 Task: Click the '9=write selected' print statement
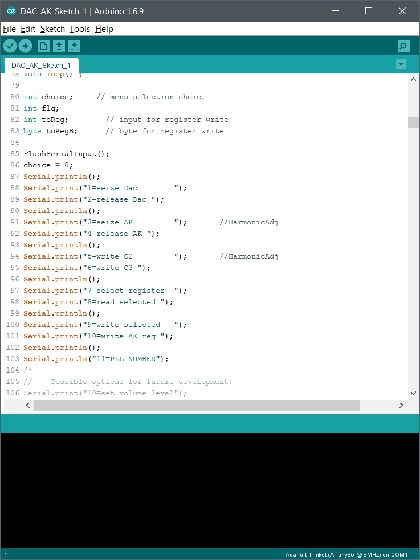(x=105, y=325)
